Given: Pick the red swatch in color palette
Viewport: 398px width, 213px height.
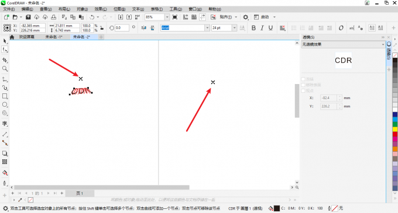Looking at the screenshot, I should click(x=395, y=134).
